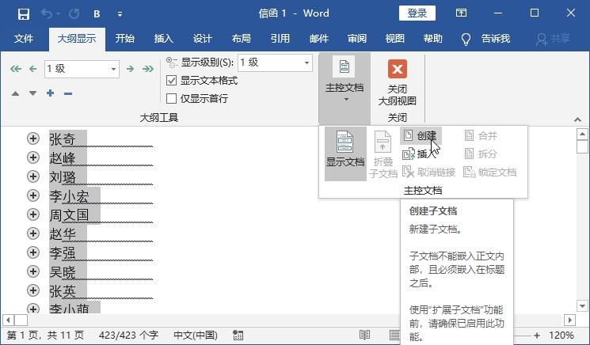Click the 合并 subdocuments button
Screen dimensions: 590x345
[x=481, y=135]
